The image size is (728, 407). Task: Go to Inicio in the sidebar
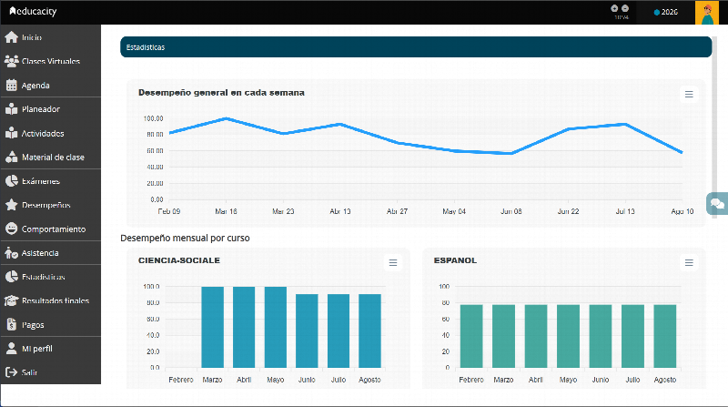pos(51,37)
